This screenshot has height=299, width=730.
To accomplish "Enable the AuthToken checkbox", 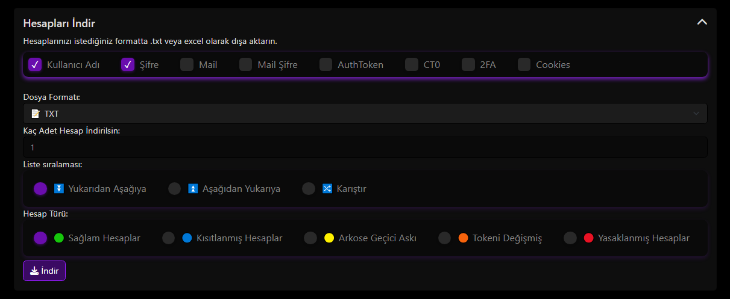I will point(326,64).
